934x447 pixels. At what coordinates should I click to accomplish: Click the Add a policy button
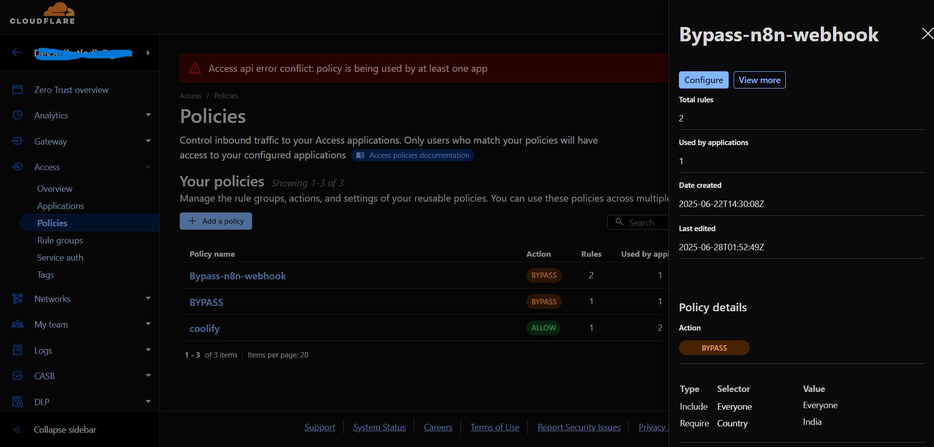click(216, 221)
